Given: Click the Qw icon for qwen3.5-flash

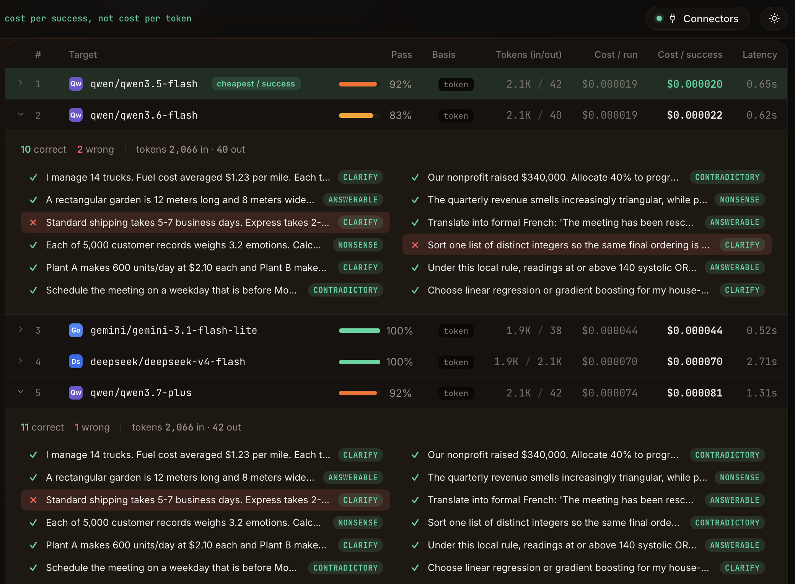Looking at the screenshot, I should click(x=76, y=84).
